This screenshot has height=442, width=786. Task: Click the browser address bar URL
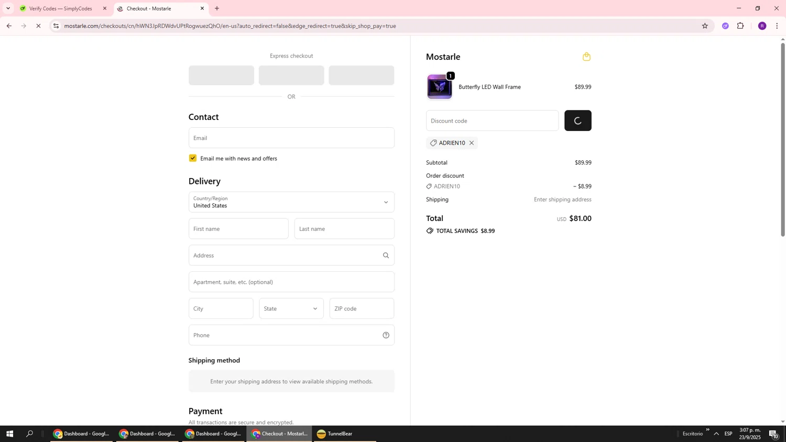pos(230,26)
